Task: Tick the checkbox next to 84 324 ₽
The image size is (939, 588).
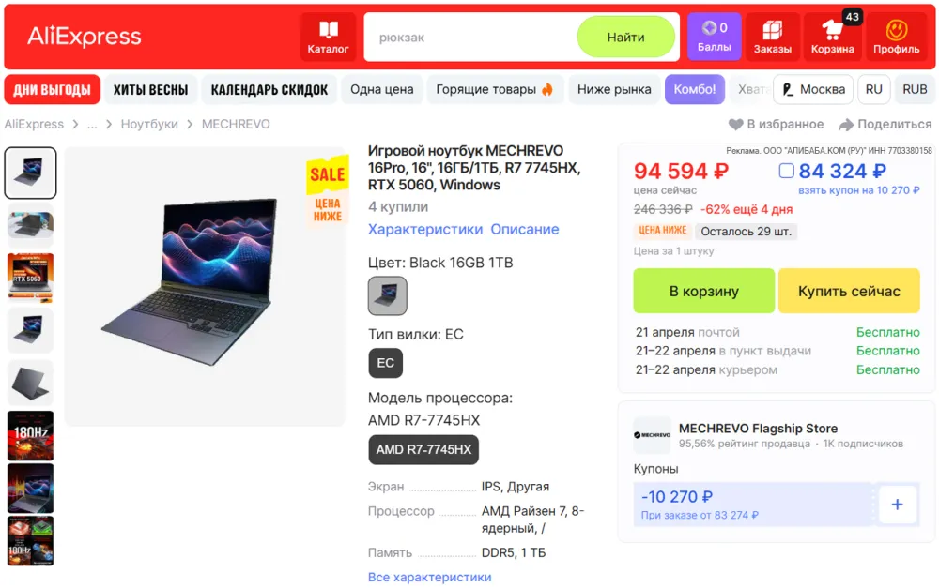Action: (x=786, y=171)
